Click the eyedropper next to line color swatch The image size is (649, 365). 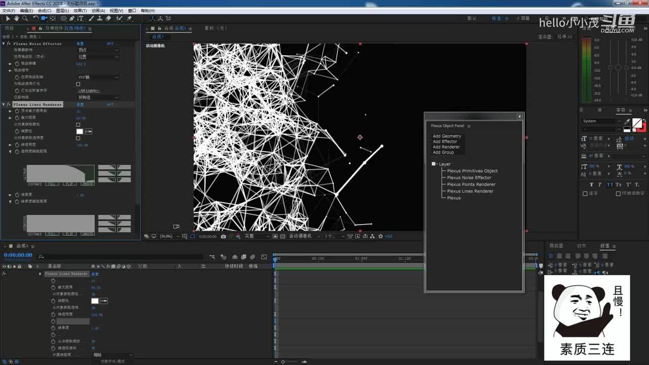[x=88, y=131]
